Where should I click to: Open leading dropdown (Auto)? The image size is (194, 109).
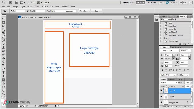189,55
